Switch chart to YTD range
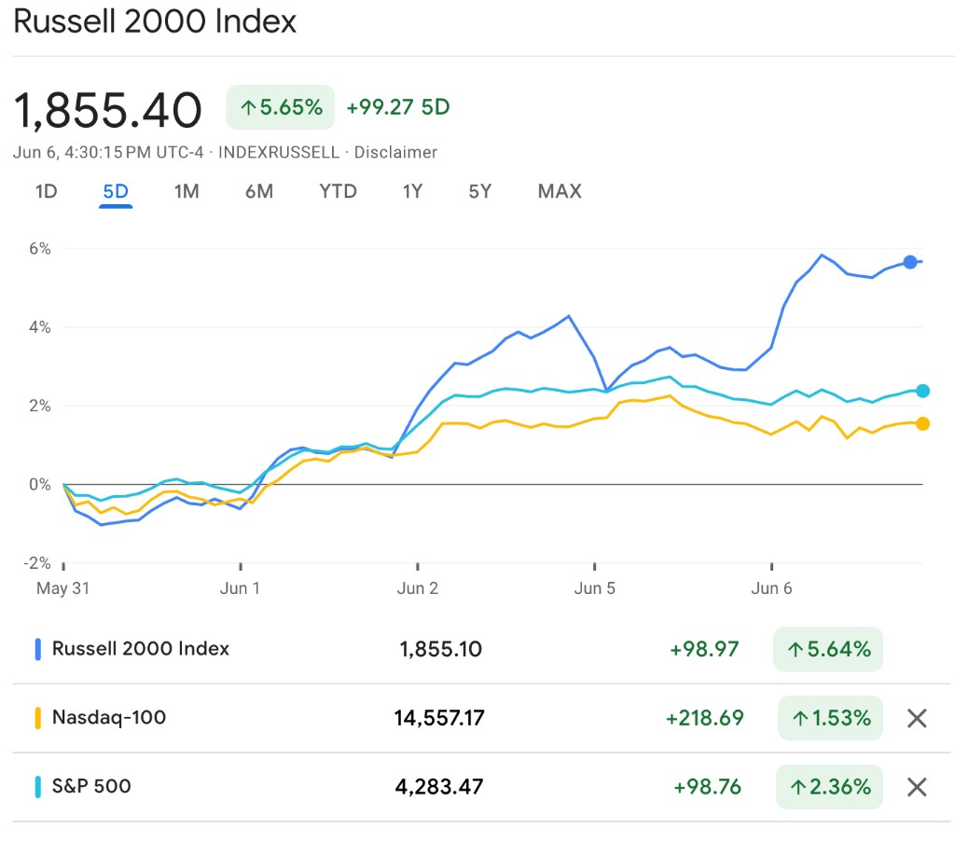Screen dimensions: 955x842 (x=338, y=191)
